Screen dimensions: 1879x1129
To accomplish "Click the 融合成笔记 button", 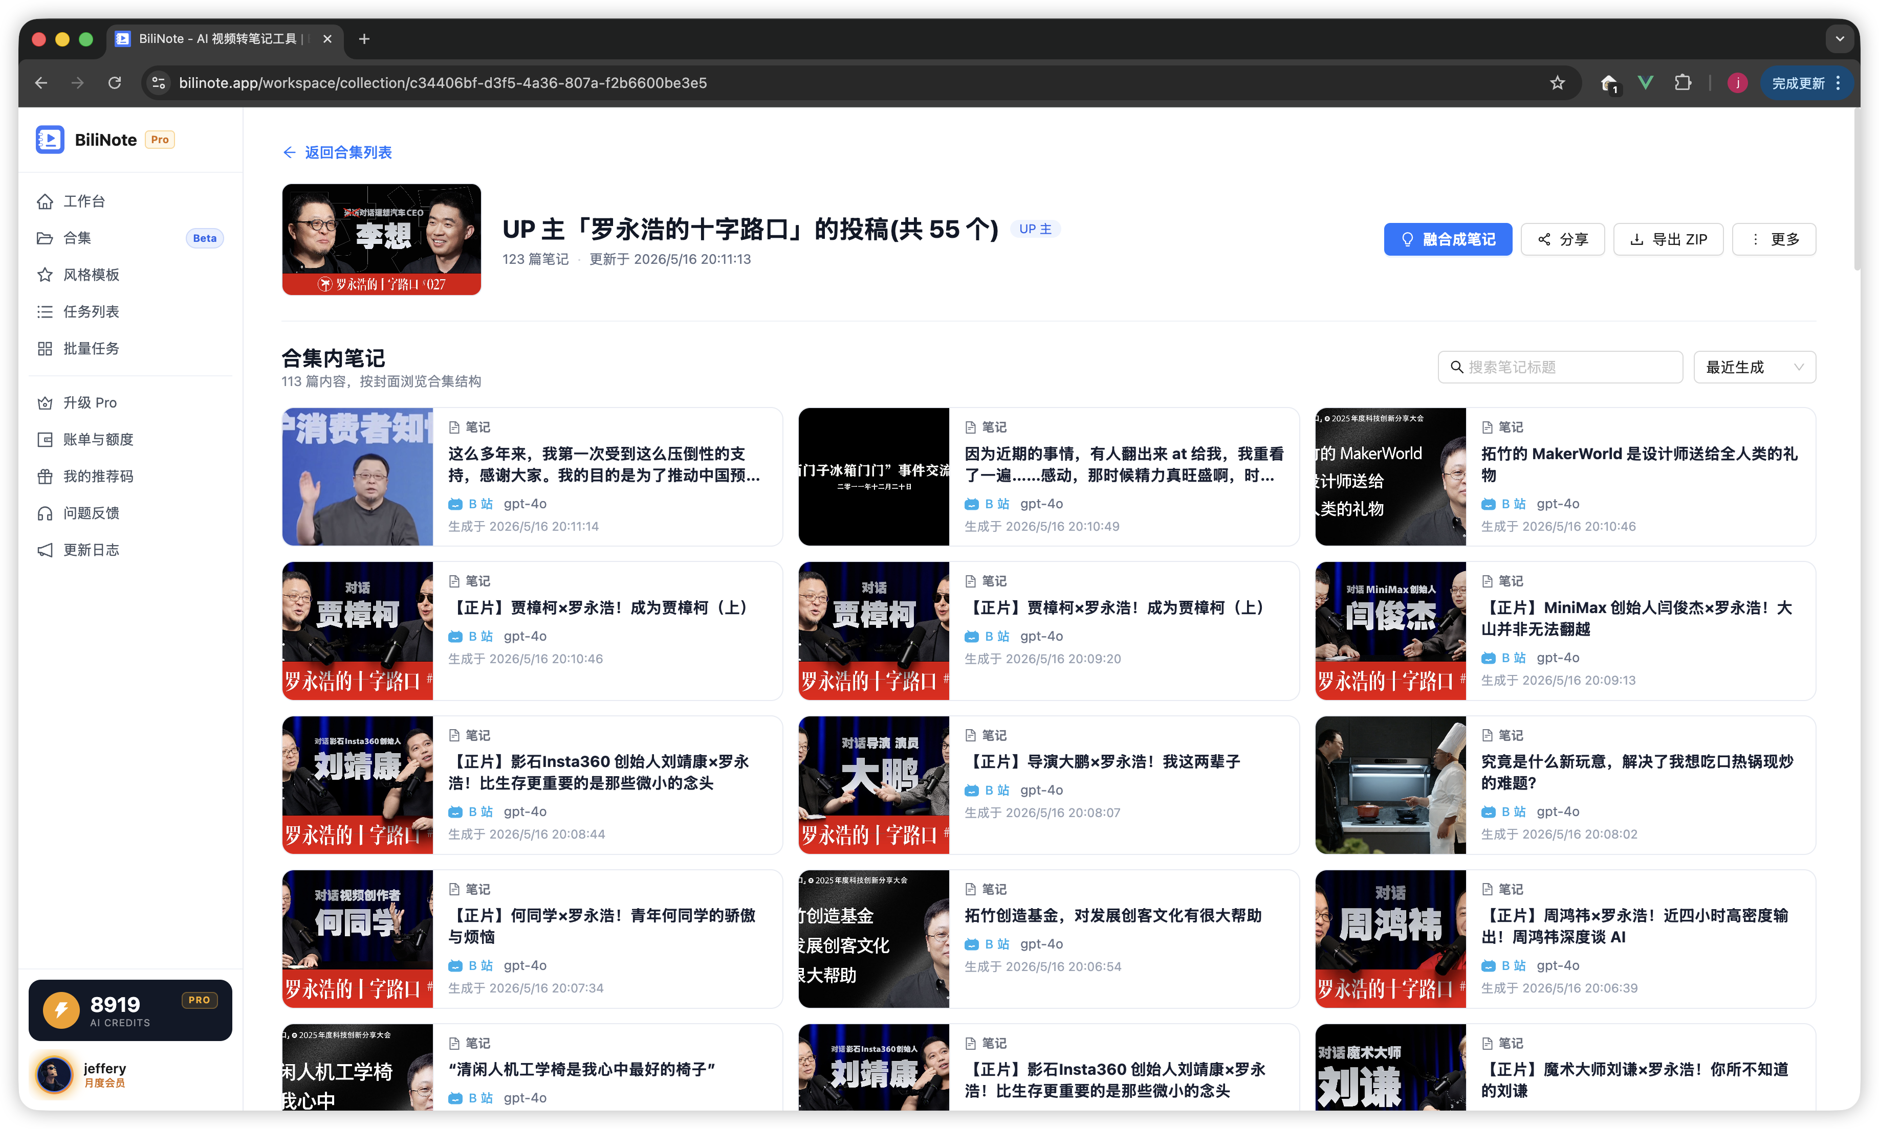I will coord(1447,240).
